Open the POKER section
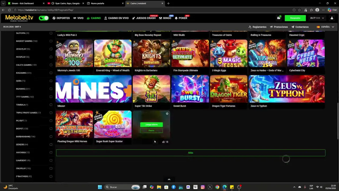339x191 pixels. tap(181, 18)
